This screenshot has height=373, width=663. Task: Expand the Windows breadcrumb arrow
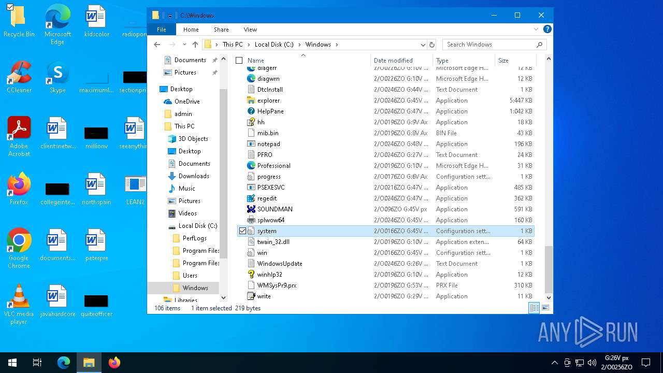(x=337, y=45)
